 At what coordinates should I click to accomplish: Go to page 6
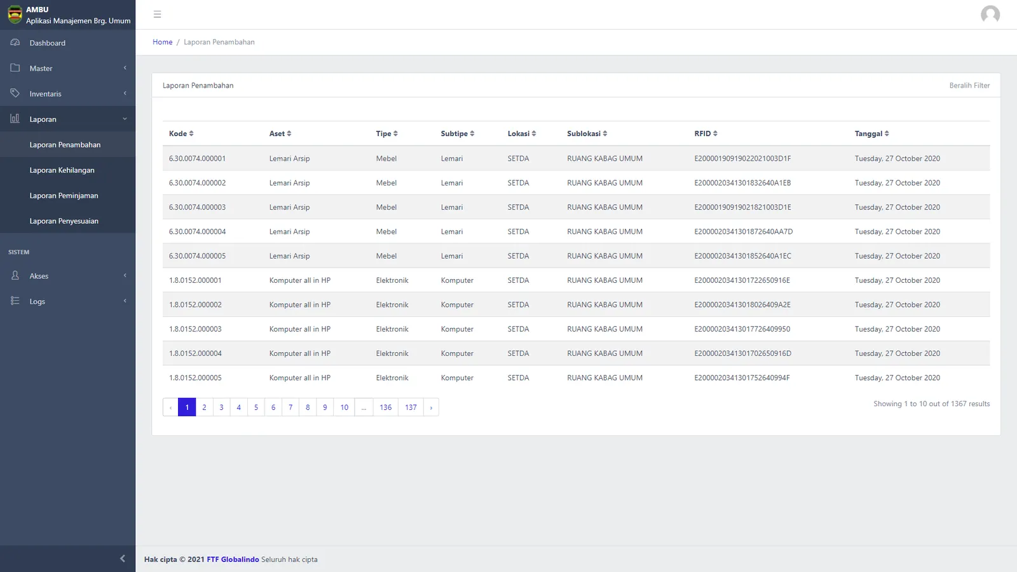[273, 407]
